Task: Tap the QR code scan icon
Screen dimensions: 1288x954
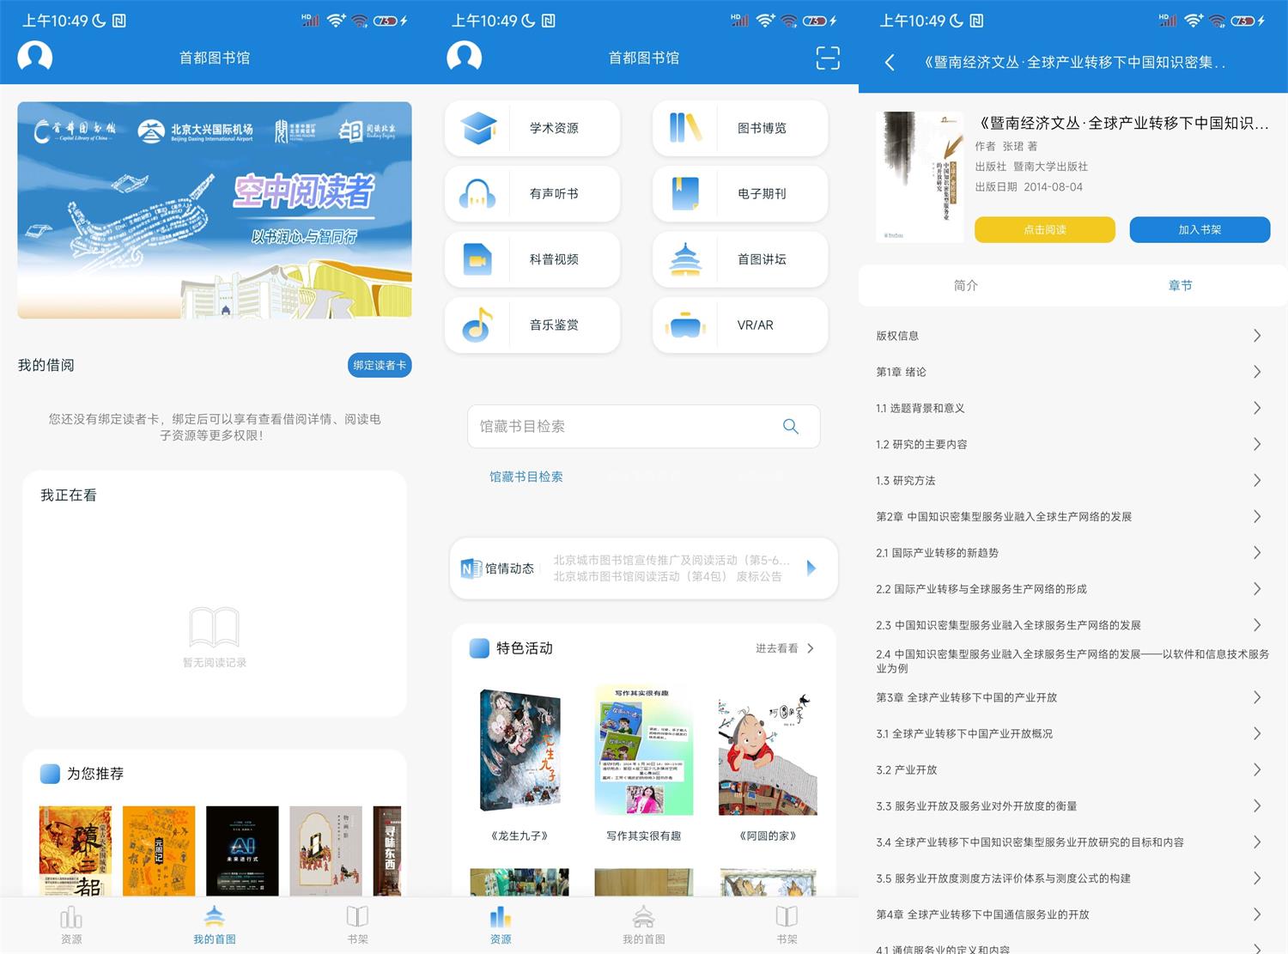Action: click(827, 58)
